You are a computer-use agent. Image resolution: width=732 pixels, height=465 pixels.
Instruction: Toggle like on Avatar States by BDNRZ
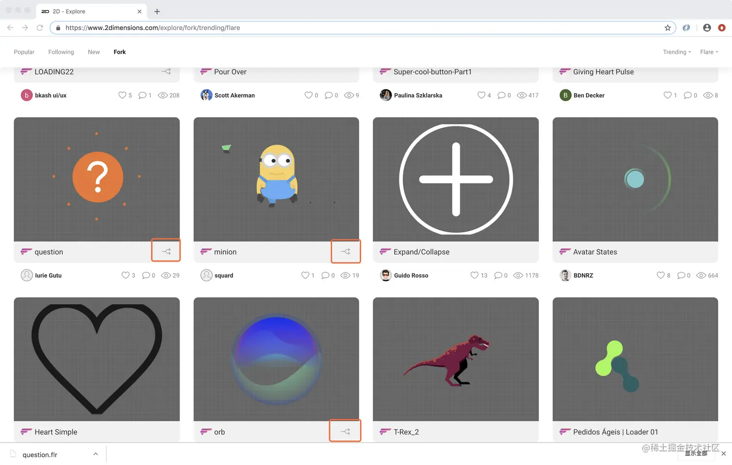[x=660, y=275]
